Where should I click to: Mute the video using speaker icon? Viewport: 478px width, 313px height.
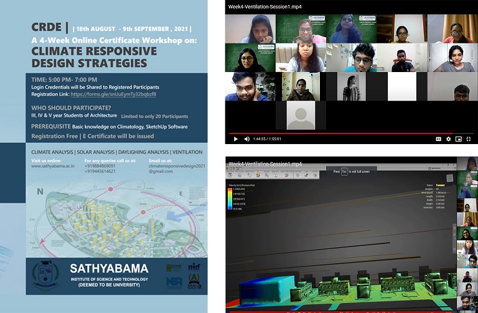click(247, 138)
